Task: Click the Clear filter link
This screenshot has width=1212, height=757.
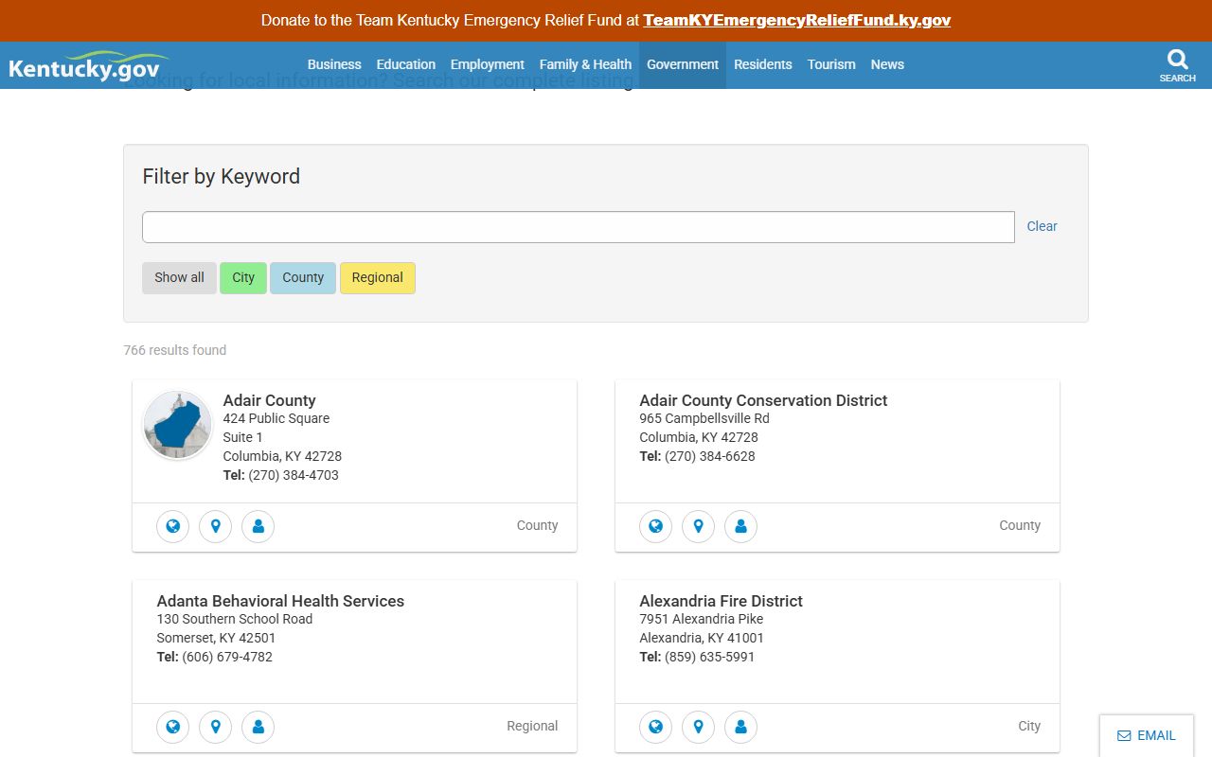Action: (x=1042, y=226)
